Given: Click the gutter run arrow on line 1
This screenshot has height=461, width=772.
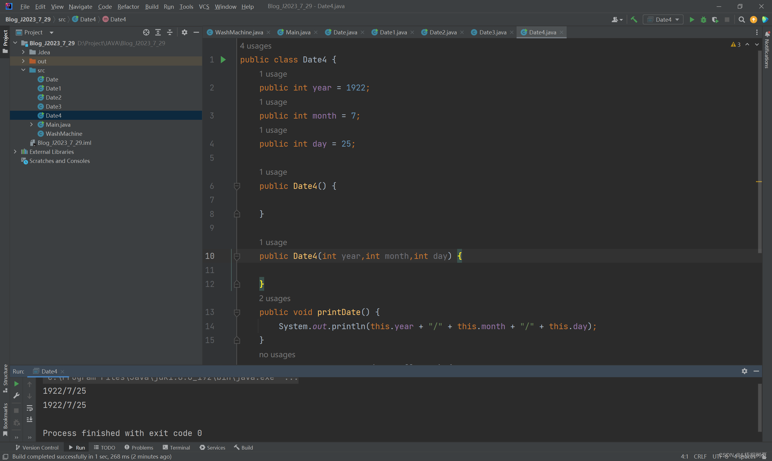Looking at the screenshot, I should (223, 59).
